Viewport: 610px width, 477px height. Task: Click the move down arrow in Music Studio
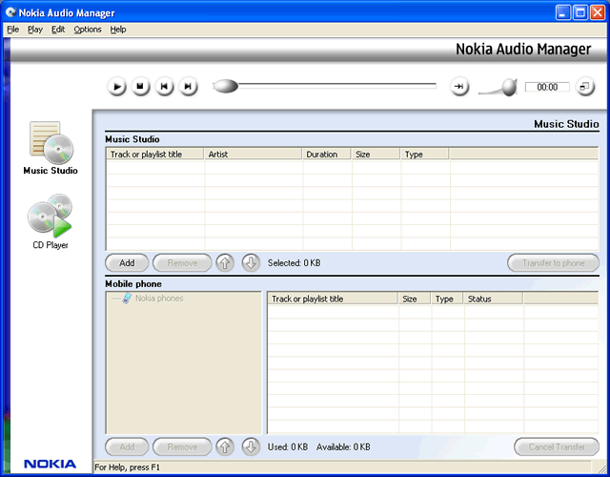pyautogui.click(x=251, y=262)
